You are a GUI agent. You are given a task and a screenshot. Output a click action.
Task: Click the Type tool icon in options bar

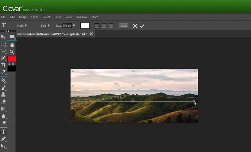(4, 25)
